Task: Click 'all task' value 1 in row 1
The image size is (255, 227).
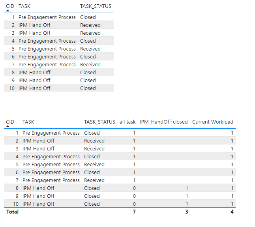Action: click(134, 133)
